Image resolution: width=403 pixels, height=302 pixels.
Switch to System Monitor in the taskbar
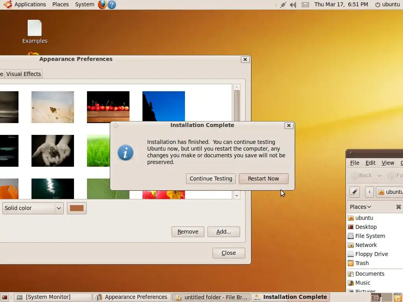[53, 297]
